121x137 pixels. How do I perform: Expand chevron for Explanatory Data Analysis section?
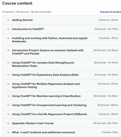click(x=8, y=75)
